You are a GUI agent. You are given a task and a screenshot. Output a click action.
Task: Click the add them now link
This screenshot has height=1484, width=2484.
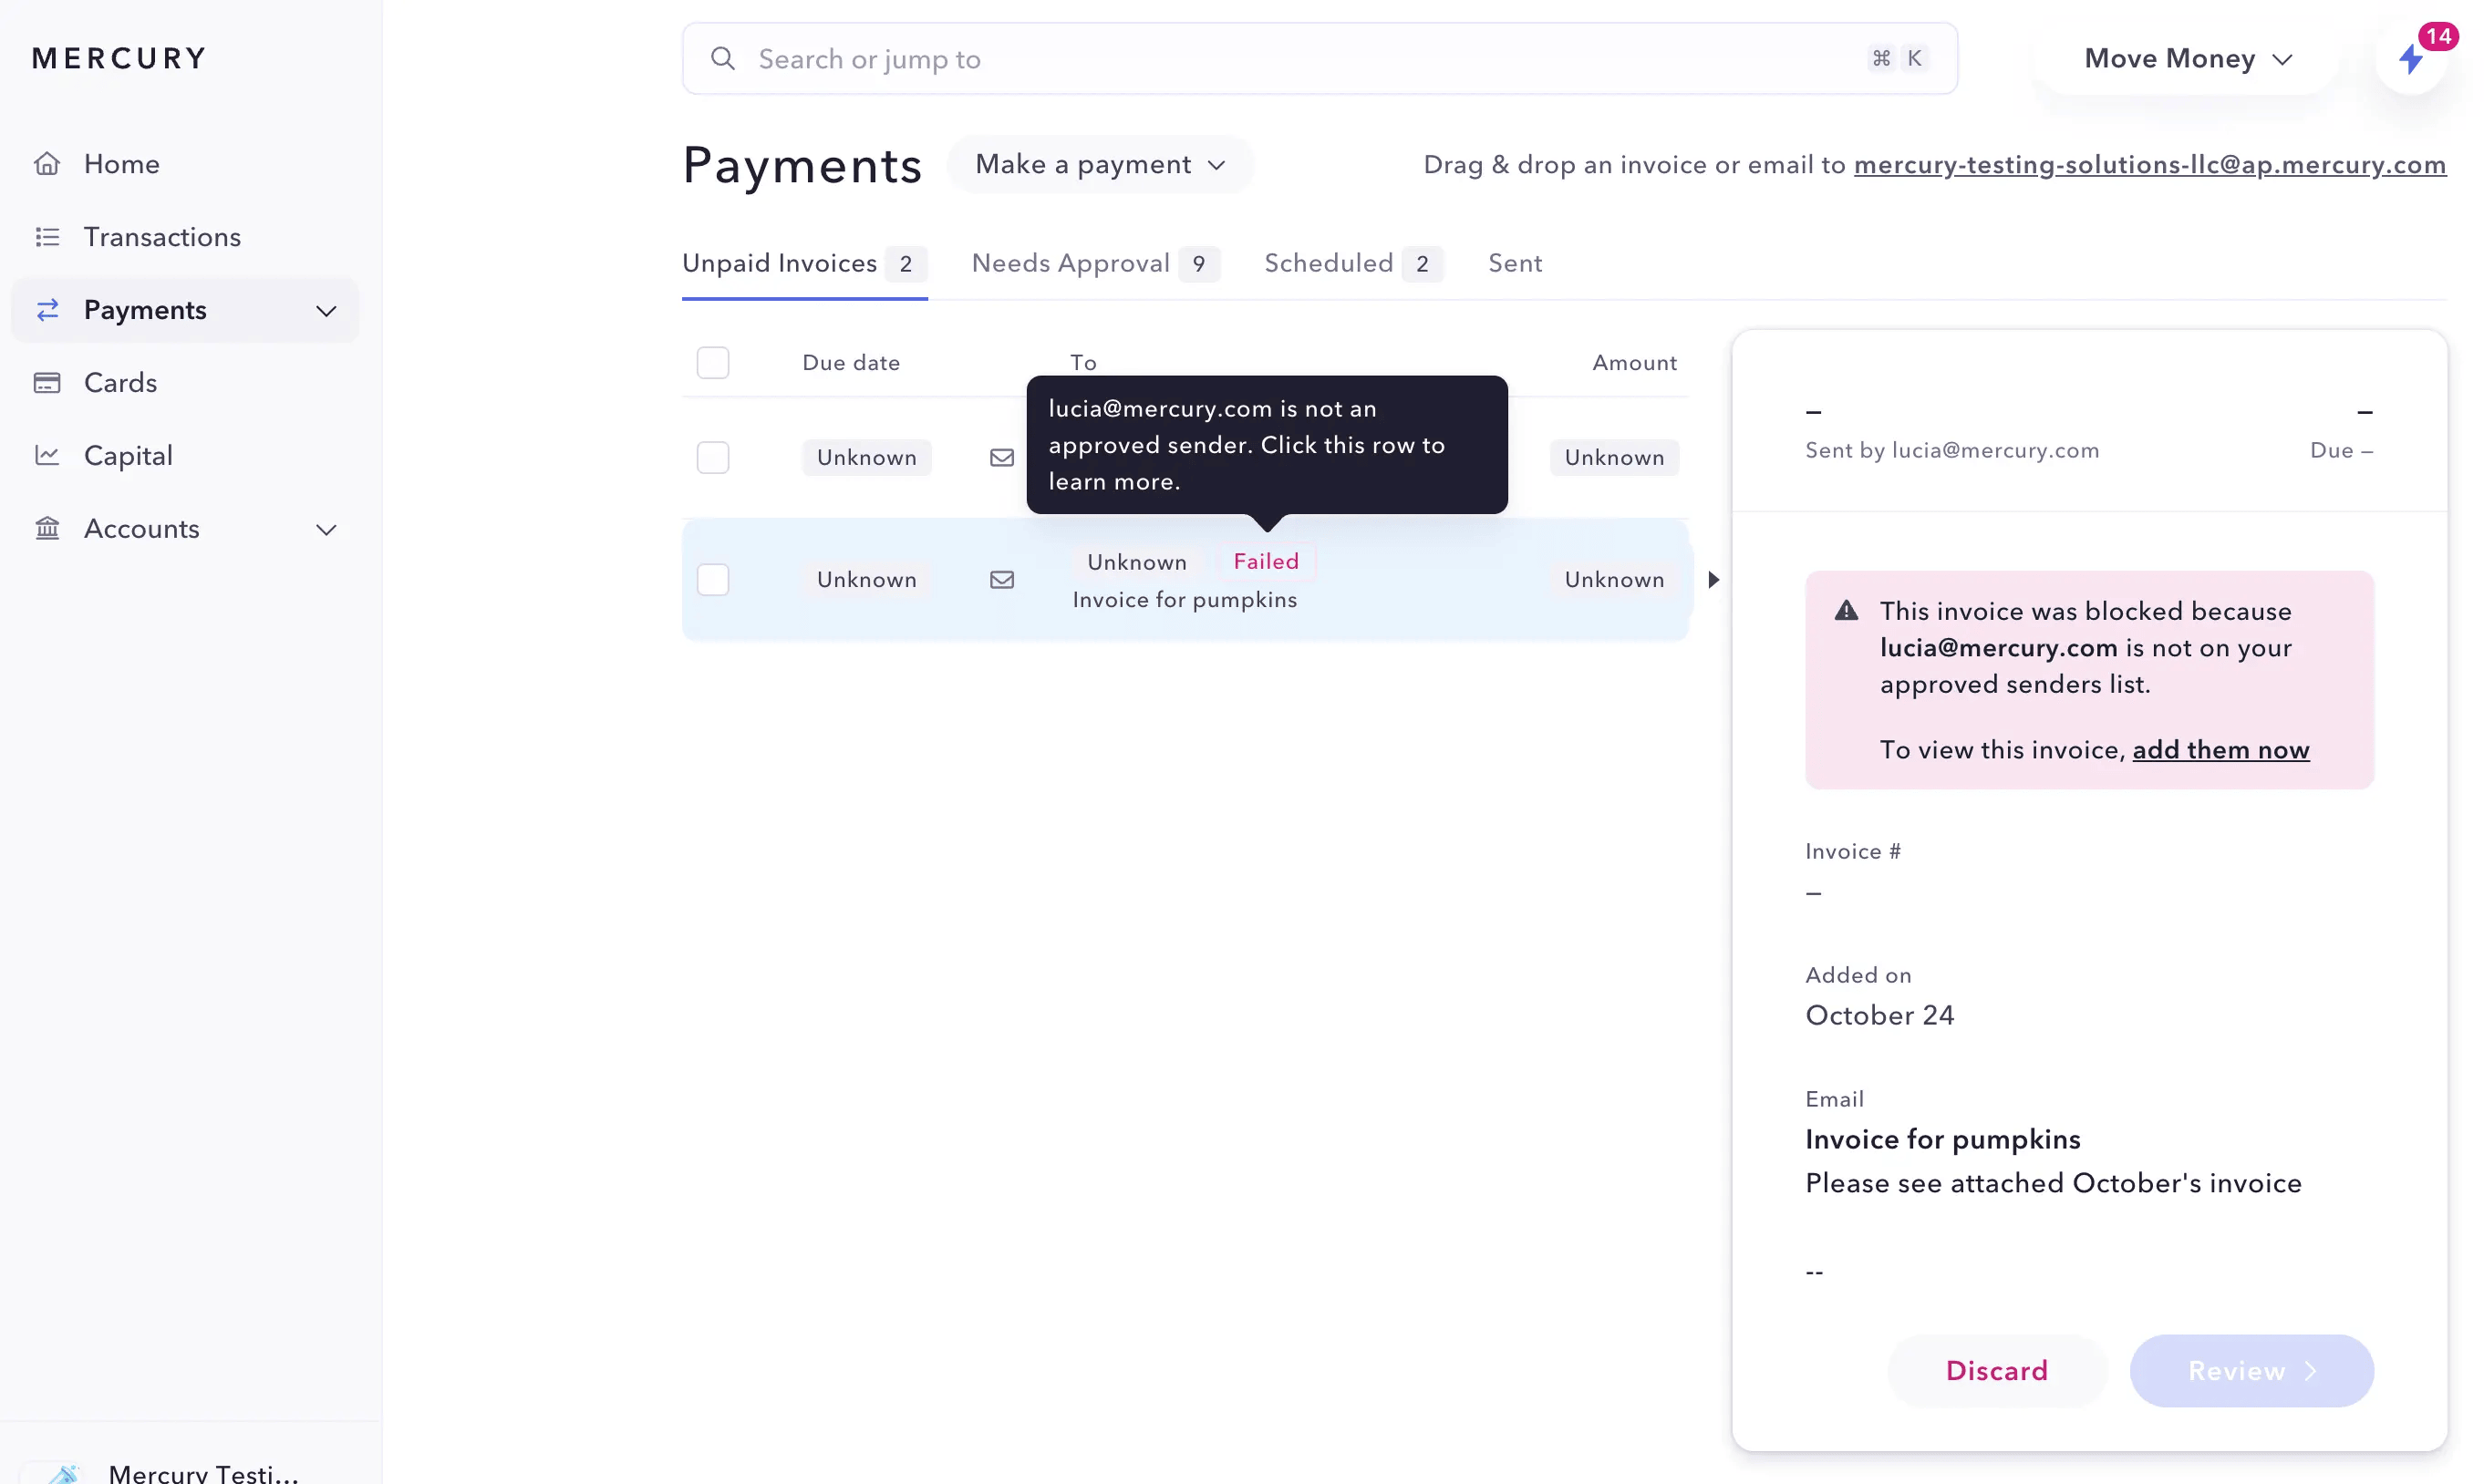[x=2220, y=749]
